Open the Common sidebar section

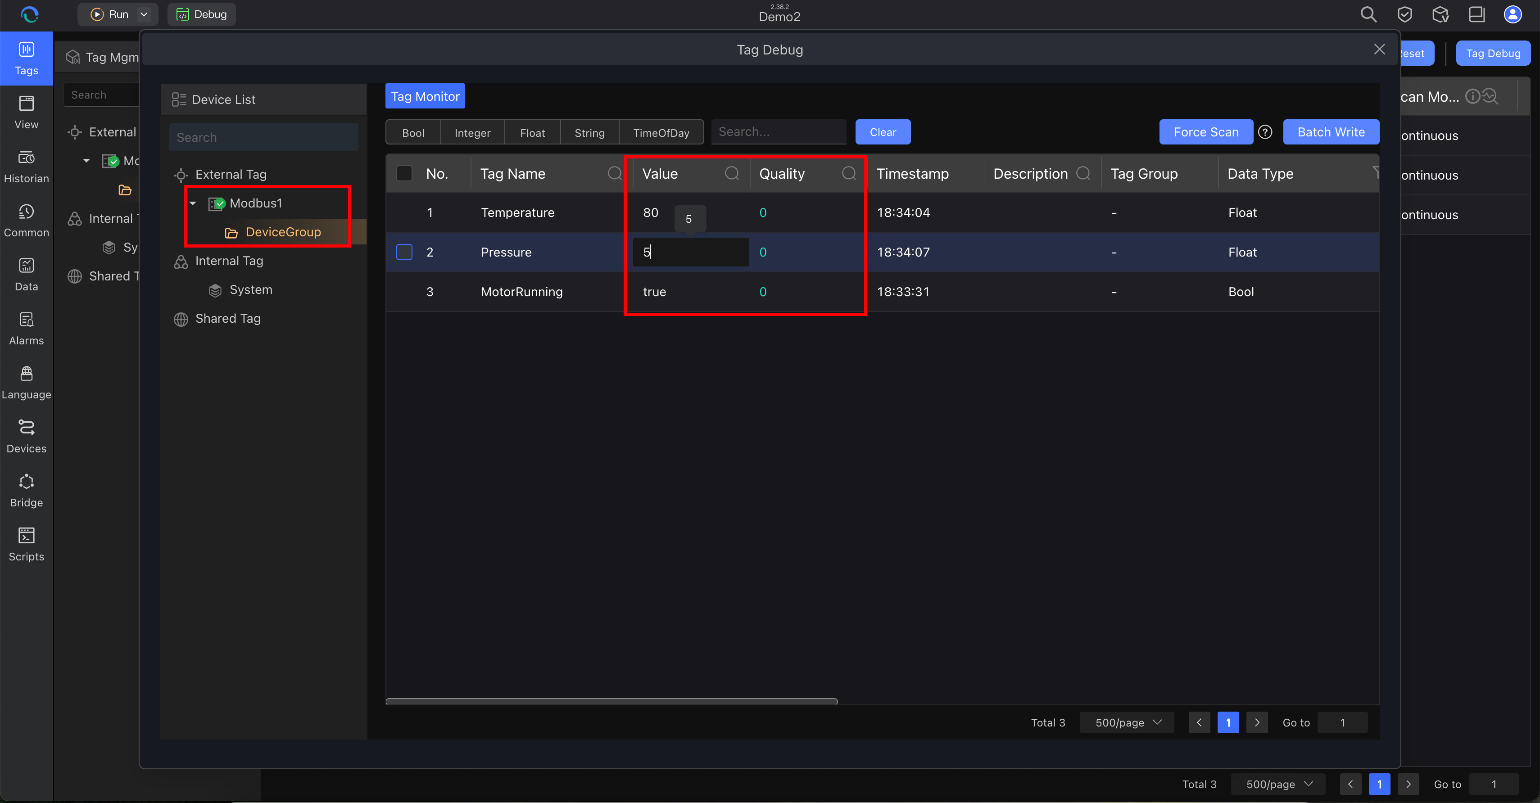[x=26, y=221]
